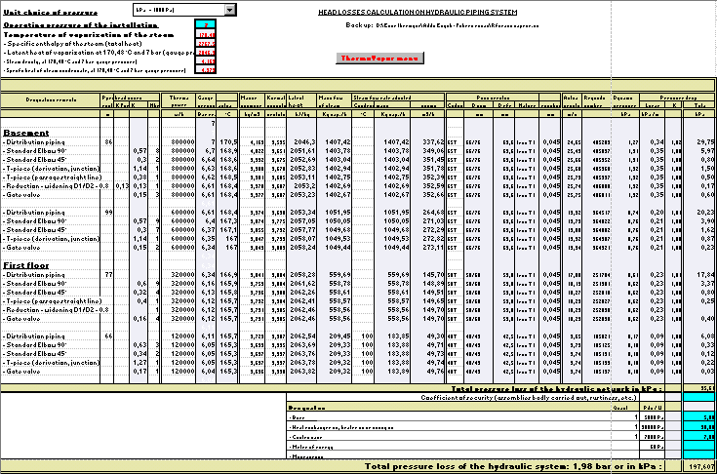Click the 'HEAD LOSSES CALCULATION ON HYDRAULIC PIPING SYSTEM' title
Image resolution: width=717 pixels, height=474 pixels.
pyautogui.click(x=418, y=13)
